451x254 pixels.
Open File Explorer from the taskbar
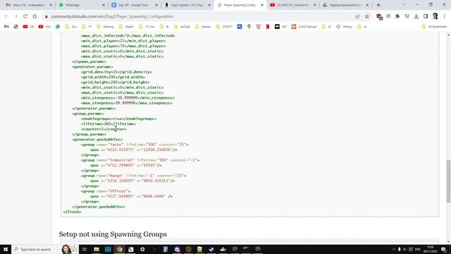point(97,249)
